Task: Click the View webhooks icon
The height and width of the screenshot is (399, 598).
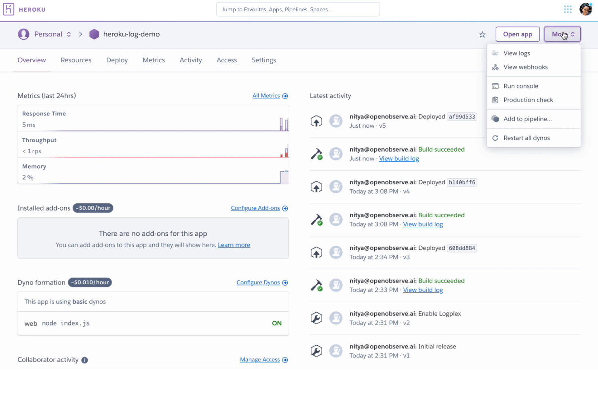Action: point(495,67)
